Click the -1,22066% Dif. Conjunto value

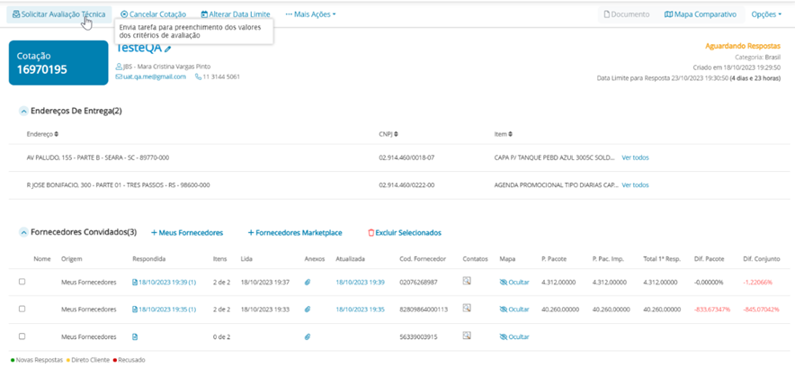758,283
